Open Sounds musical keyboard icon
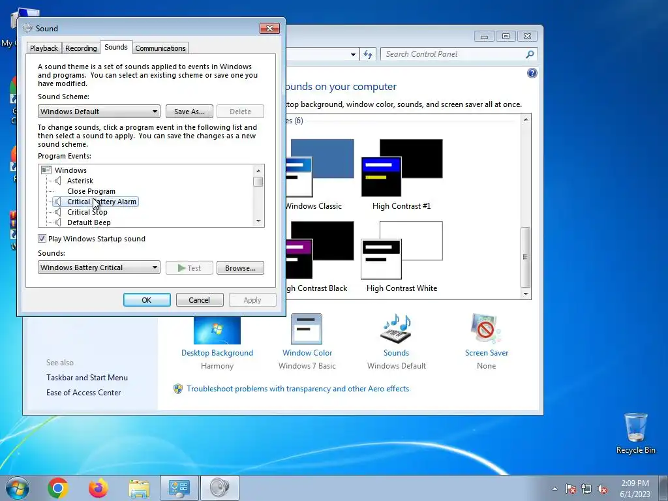Screen dimensions: 668x501 click(x=396, y=329)
